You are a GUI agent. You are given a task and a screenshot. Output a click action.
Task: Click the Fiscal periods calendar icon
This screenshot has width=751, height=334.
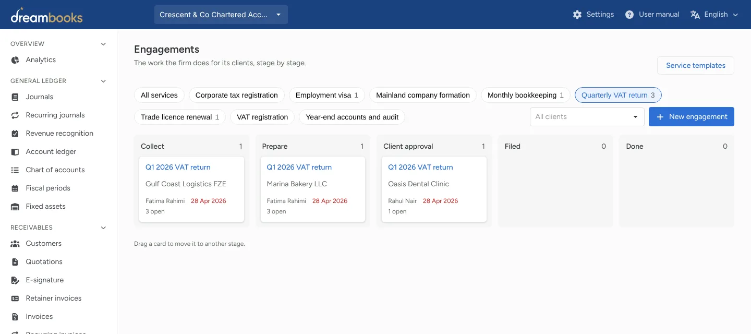(15, 188)
